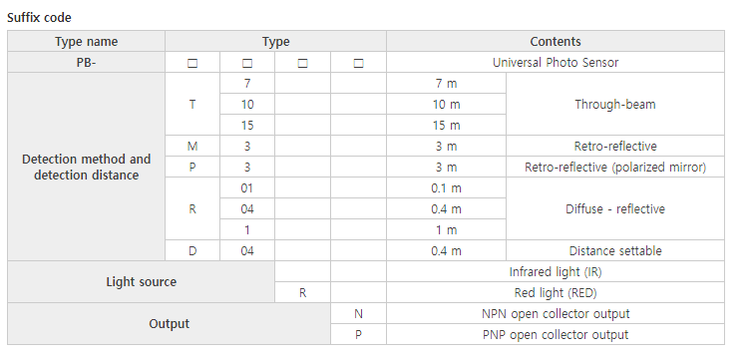Click the second square placeholder in the PB- row
The width and height of the screenshot is (752, 360).
247,63
